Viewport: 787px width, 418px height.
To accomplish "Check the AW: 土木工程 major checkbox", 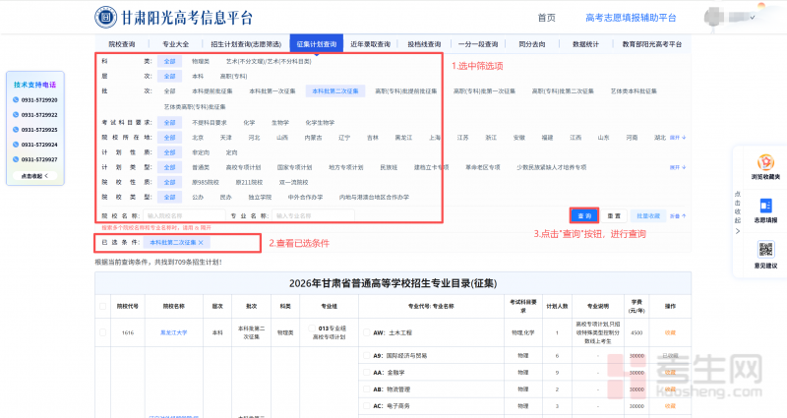I will tap(366, 332).
